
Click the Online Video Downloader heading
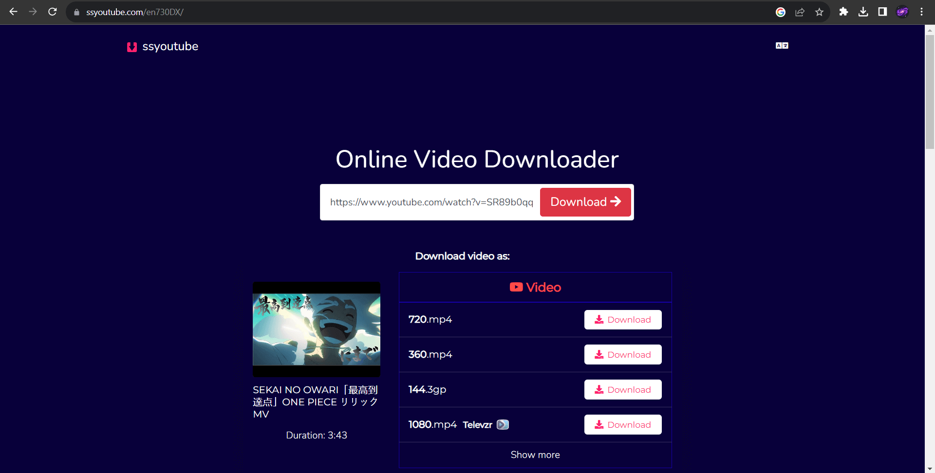(477, 159)
